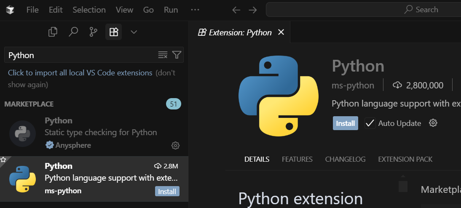Select the Extensions view icon

[113, 32]
